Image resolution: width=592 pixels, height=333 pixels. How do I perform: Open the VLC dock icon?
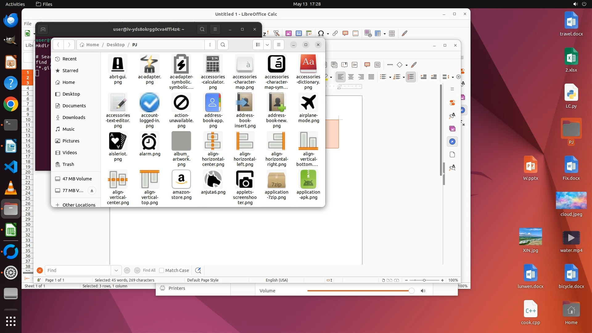(11, 188)
